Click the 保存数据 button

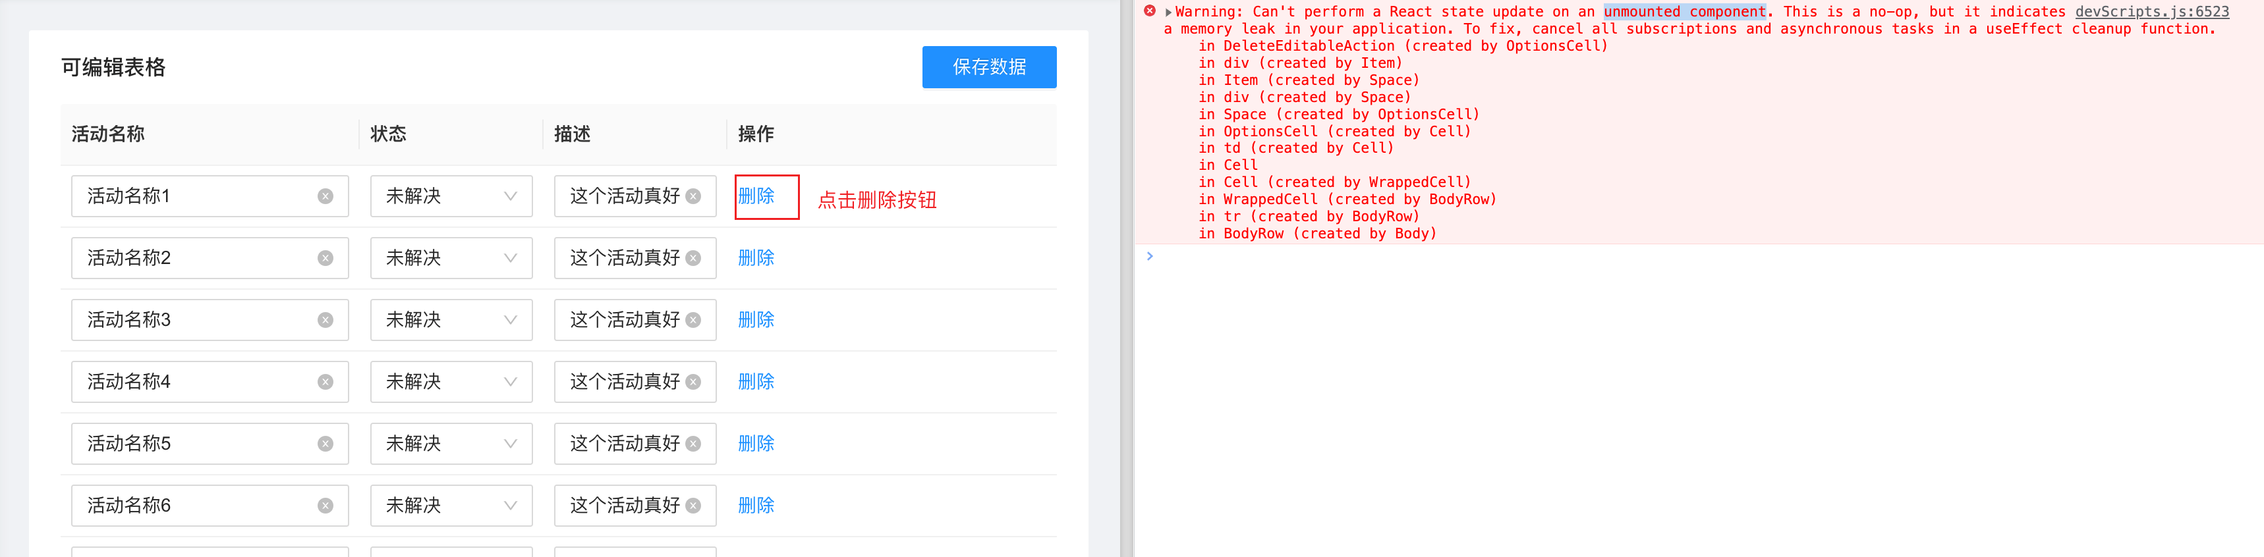(x=989, y=66)
